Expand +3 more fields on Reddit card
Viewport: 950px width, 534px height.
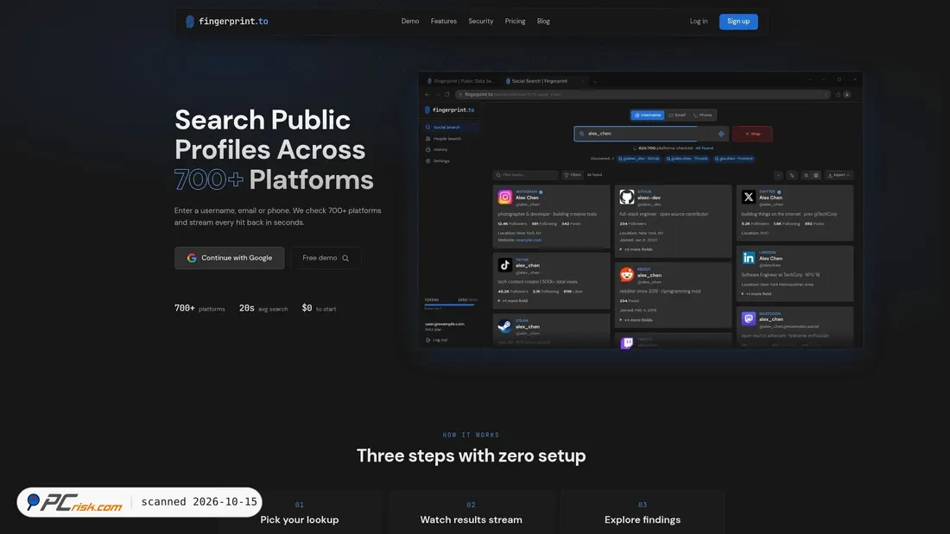click(636, 320)
